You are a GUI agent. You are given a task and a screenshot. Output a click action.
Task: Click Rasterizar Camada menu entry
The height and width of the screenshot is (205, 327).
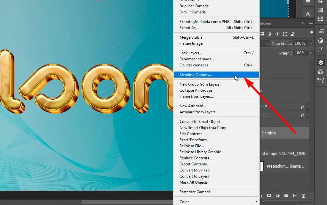(195, 192)
